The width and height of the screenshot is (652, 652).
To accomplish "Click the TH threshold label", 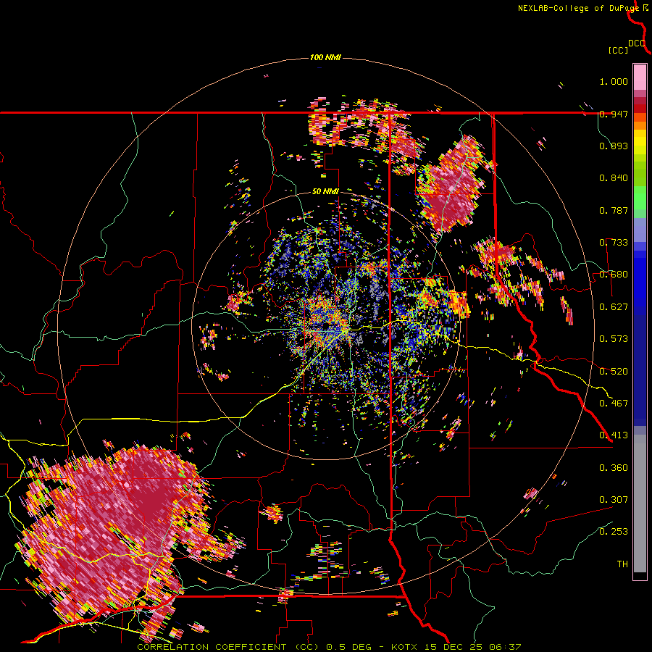I will (622, 564).
